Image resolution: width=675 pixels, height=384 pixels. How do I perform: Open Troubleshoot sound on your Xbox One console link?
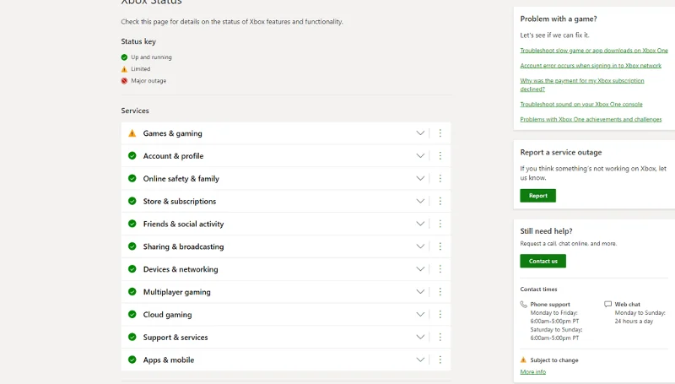[581, 104]
